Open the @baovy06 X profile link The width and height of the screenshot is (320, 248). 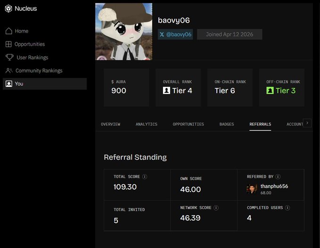175,34
